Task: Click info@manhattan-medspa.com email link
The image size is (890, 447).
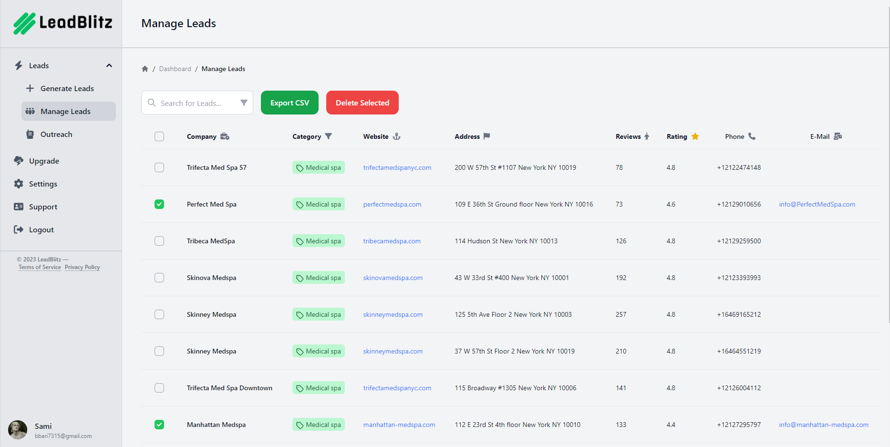Action: point(824,425)
